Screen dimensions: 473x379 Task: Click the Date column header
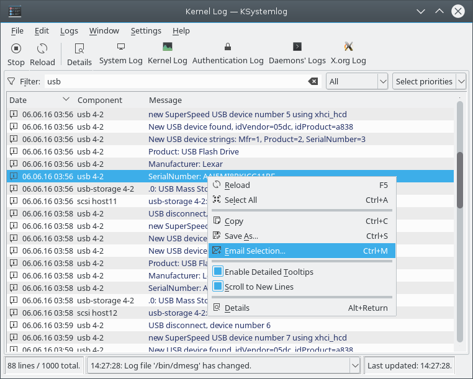tap(18, 100)
